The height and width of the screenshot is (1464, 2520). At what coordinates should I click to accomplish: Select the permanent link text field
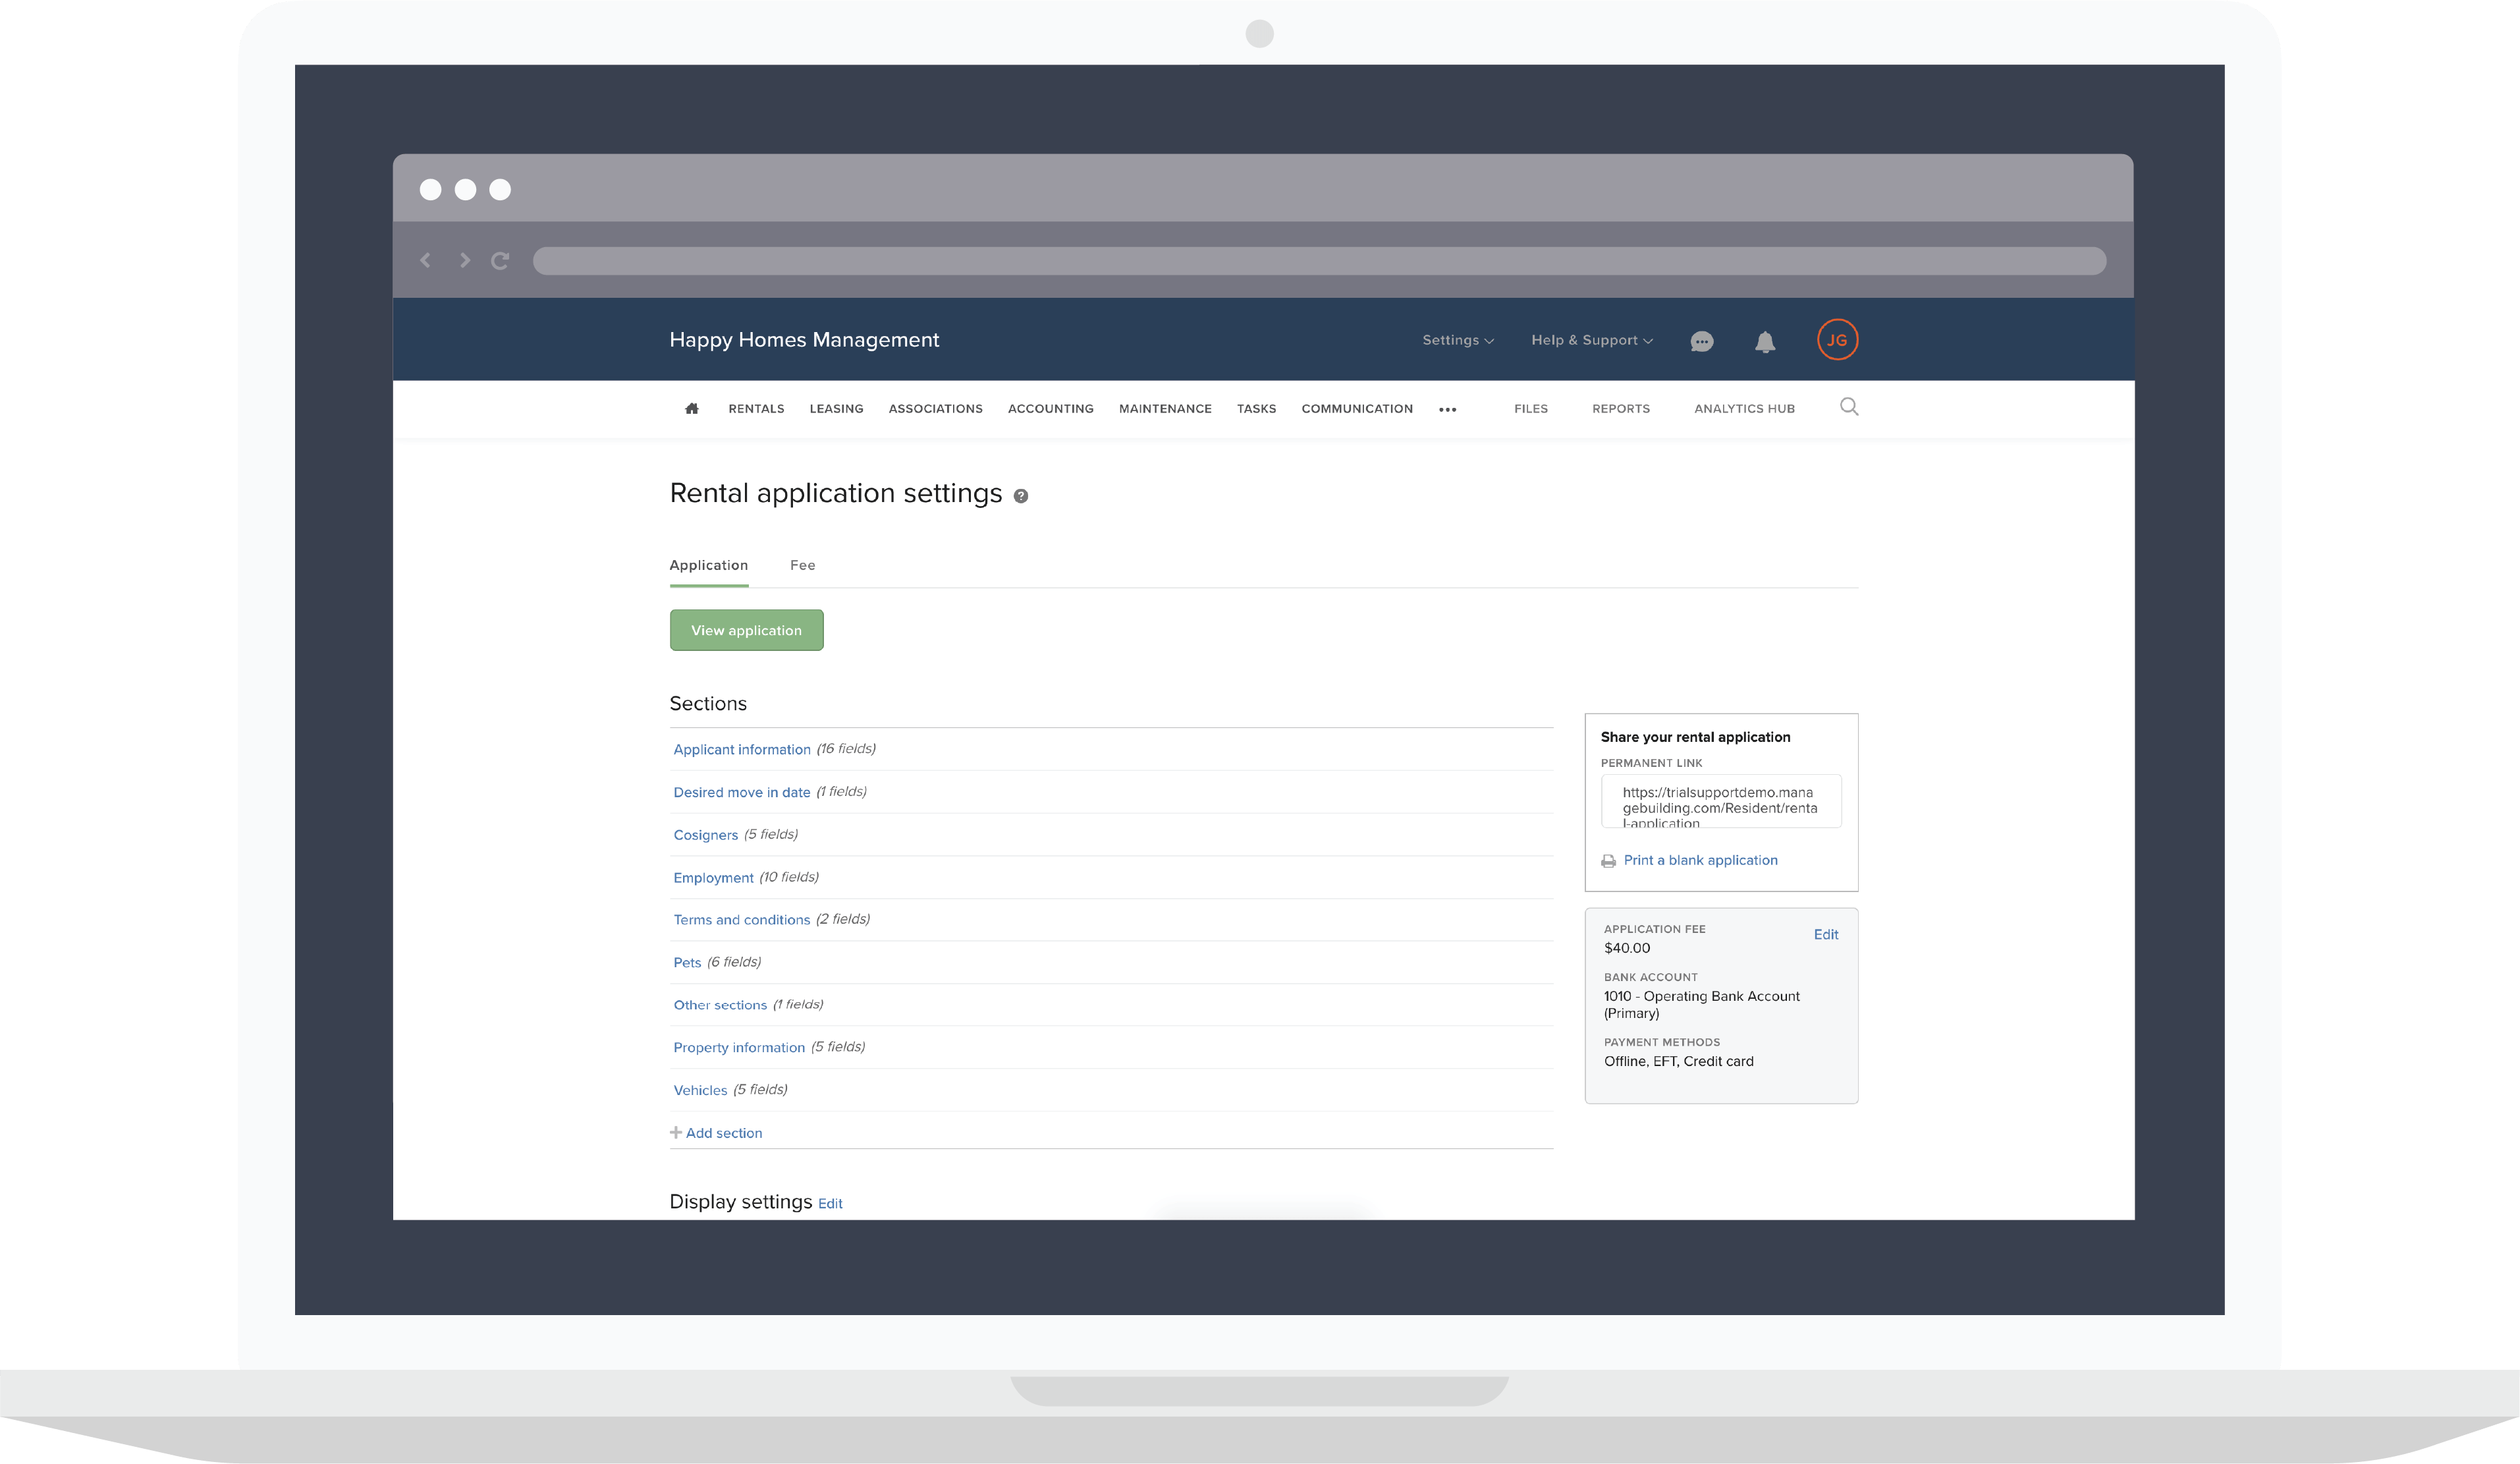(x=1721, y=801)
